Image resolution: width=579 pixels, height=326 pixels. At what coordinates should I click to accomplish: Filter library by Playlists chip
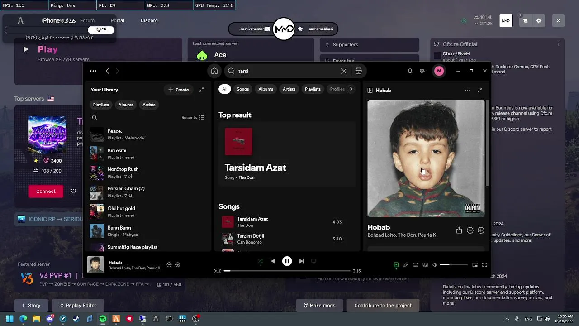click(101, 105)
